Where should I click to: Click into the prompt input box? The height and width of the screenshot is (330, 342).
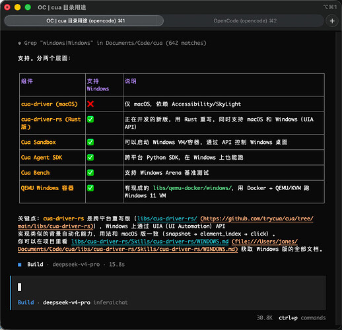(168, 287)
